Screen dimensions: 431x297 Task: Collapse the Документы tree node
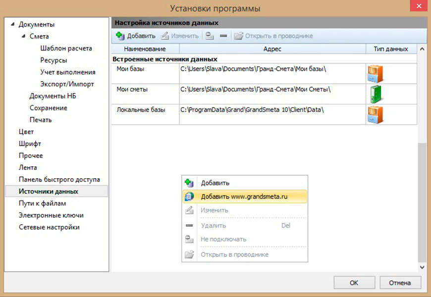[x=13, y=24]
